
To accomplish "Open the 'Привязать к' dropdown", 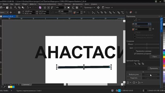I will pos(94,7).
